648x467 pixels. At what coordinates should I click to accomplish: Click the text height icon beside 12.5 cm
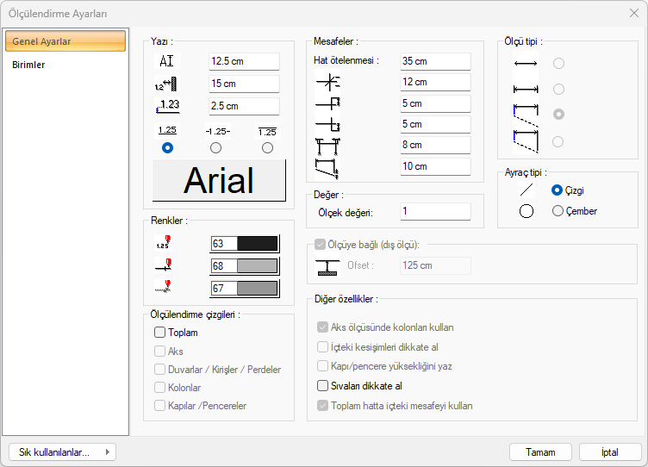pyautogui.click(x=166, y=61)
